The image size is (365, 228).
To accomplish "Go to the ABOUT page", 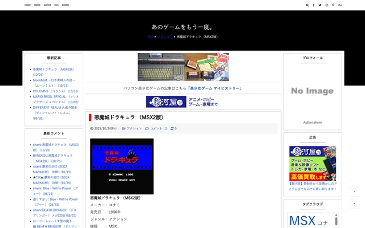I will tap(47, 5).
